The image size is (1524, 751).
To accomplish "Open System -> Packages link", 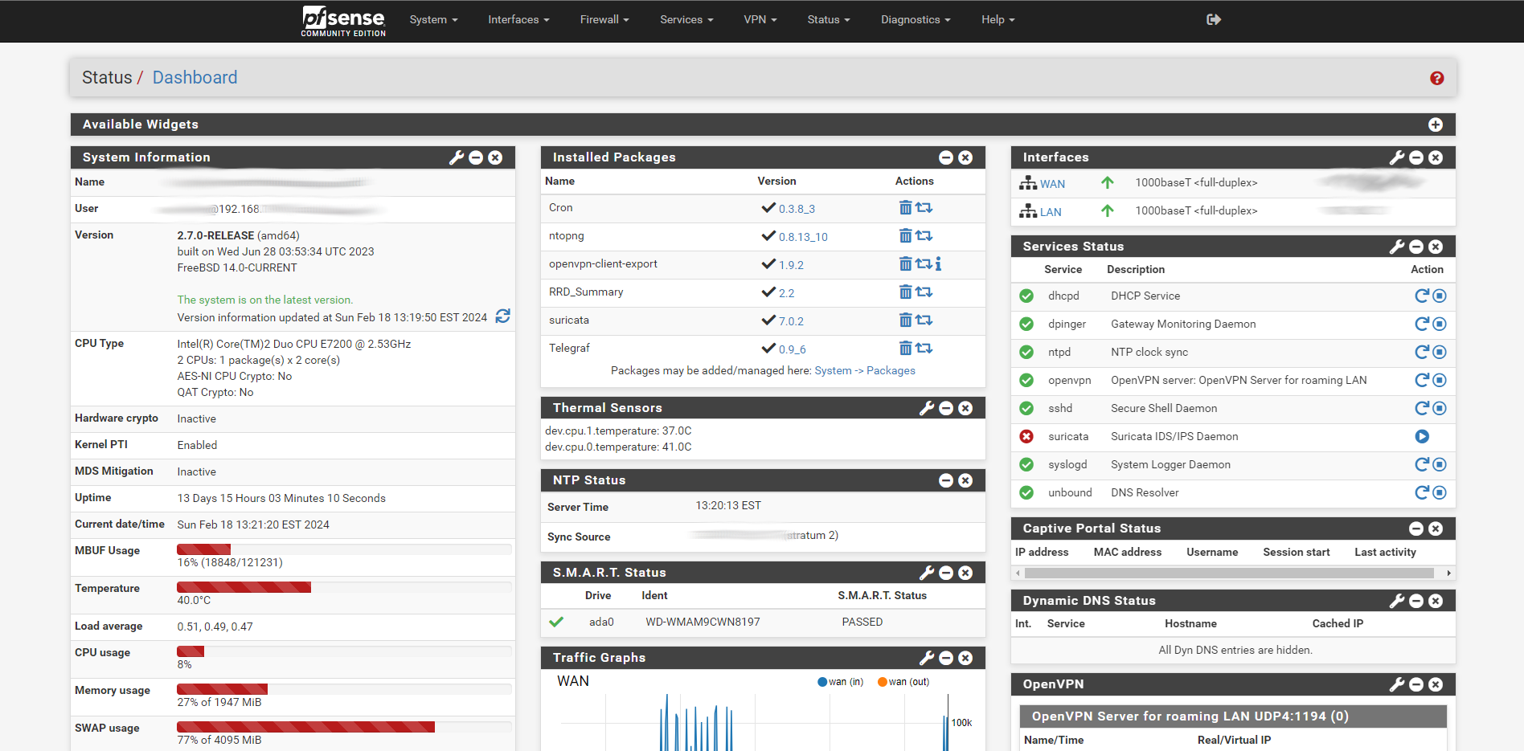I will pyautogui.click(x=865, y=370).
